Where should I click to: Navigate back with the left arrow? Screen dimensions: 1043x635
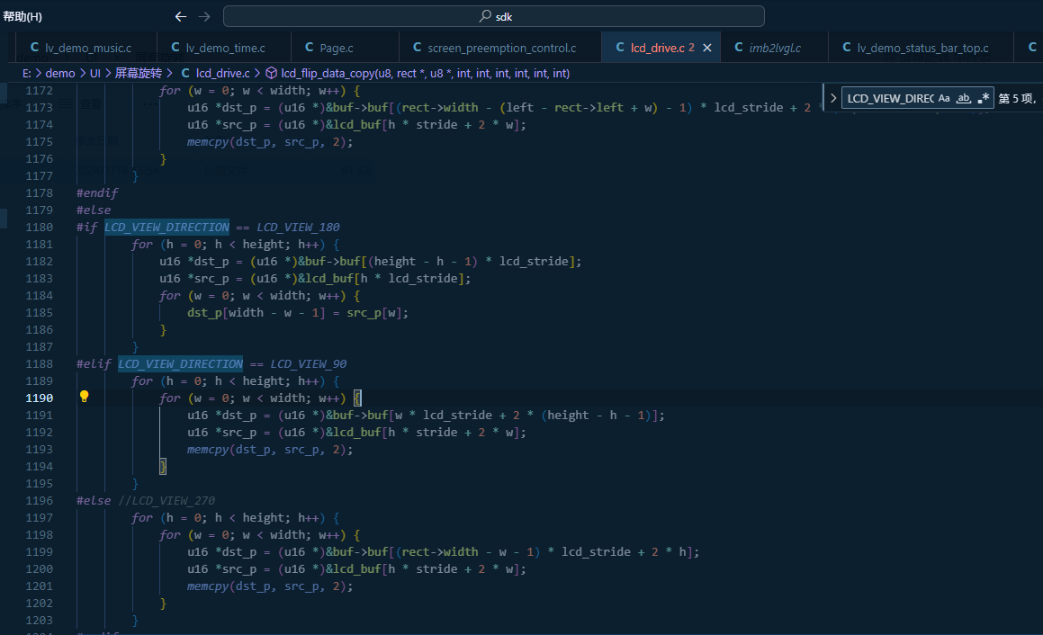tap(180, 16)
